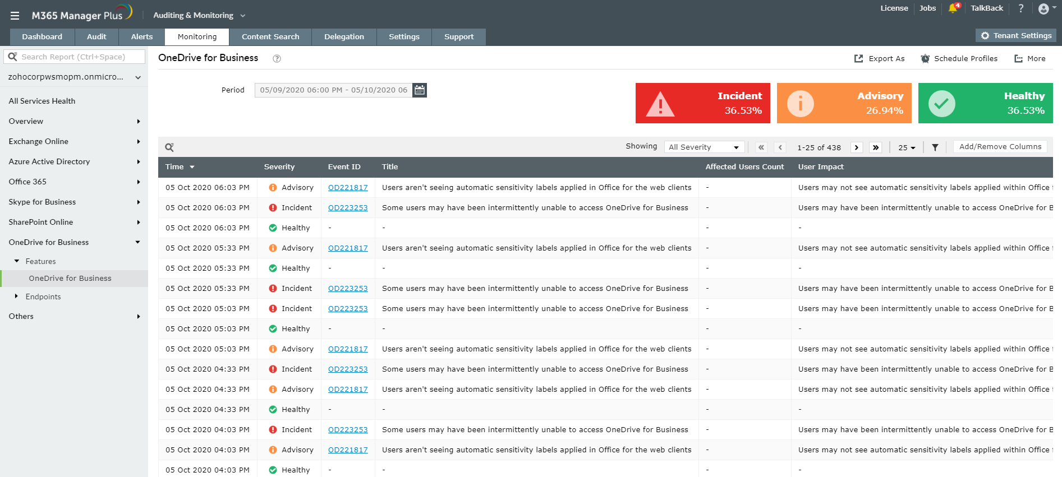Switch to the Alerts tab

point(142,37)
